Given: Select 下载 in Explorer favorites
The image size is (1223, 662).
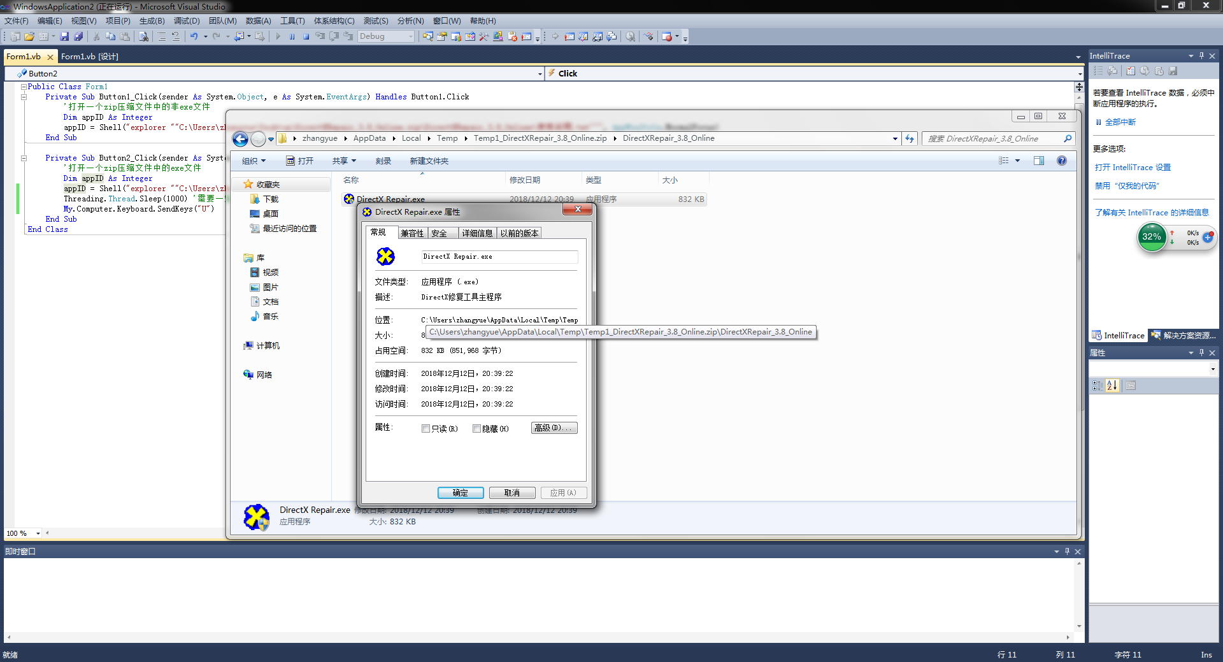Looking at the screenshot, I should [271, 199].
